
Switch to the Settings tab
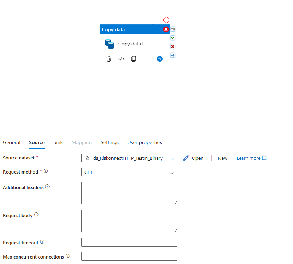coord(110,142)
